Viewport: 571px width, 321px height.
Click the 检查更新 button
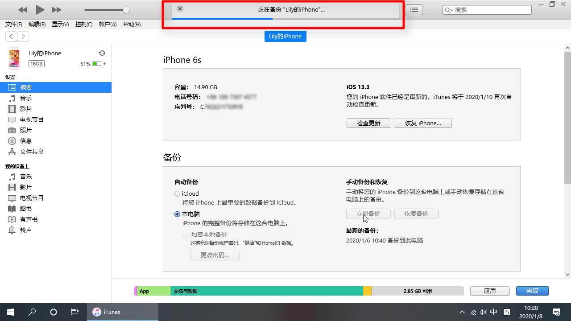[368, 123]
